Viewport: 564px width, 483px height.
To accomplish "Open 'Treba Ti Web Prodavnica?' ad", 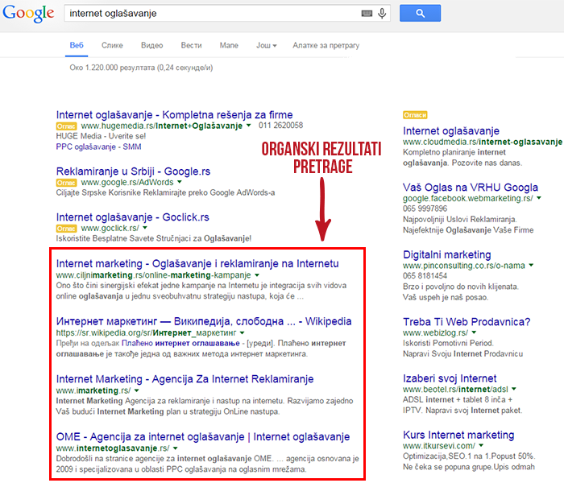I will point(467,322).
